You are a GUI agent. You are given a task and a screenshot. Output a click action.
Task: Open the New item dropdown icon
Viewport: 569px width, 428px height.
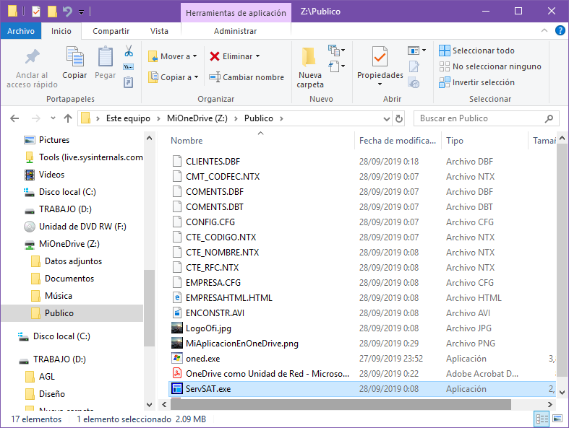point(336,51)
